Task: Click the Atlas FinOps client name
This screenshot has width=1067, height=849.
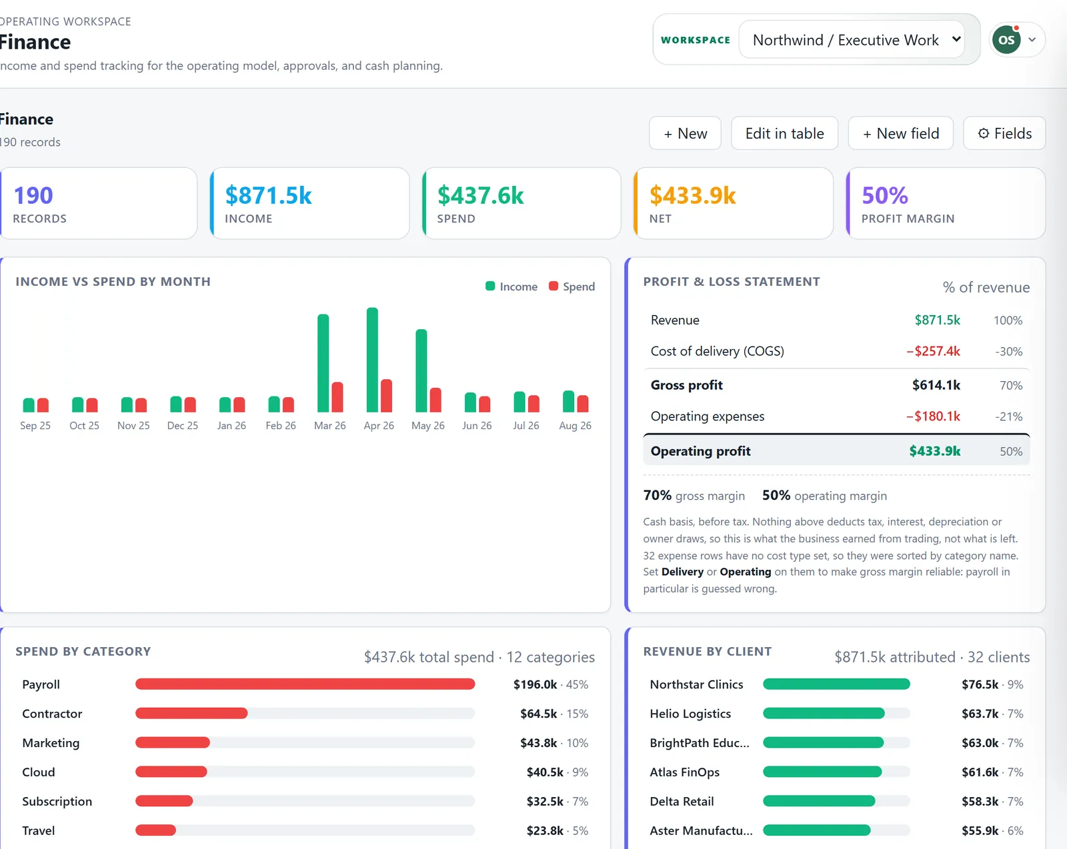Action: click(x=685, y=772)
